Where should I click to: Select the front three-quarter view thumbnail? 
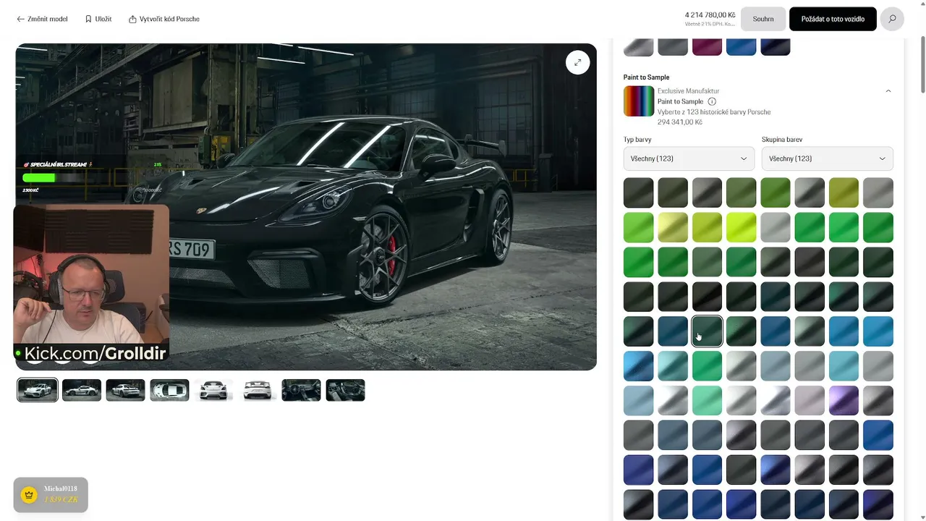pos(38,390)
